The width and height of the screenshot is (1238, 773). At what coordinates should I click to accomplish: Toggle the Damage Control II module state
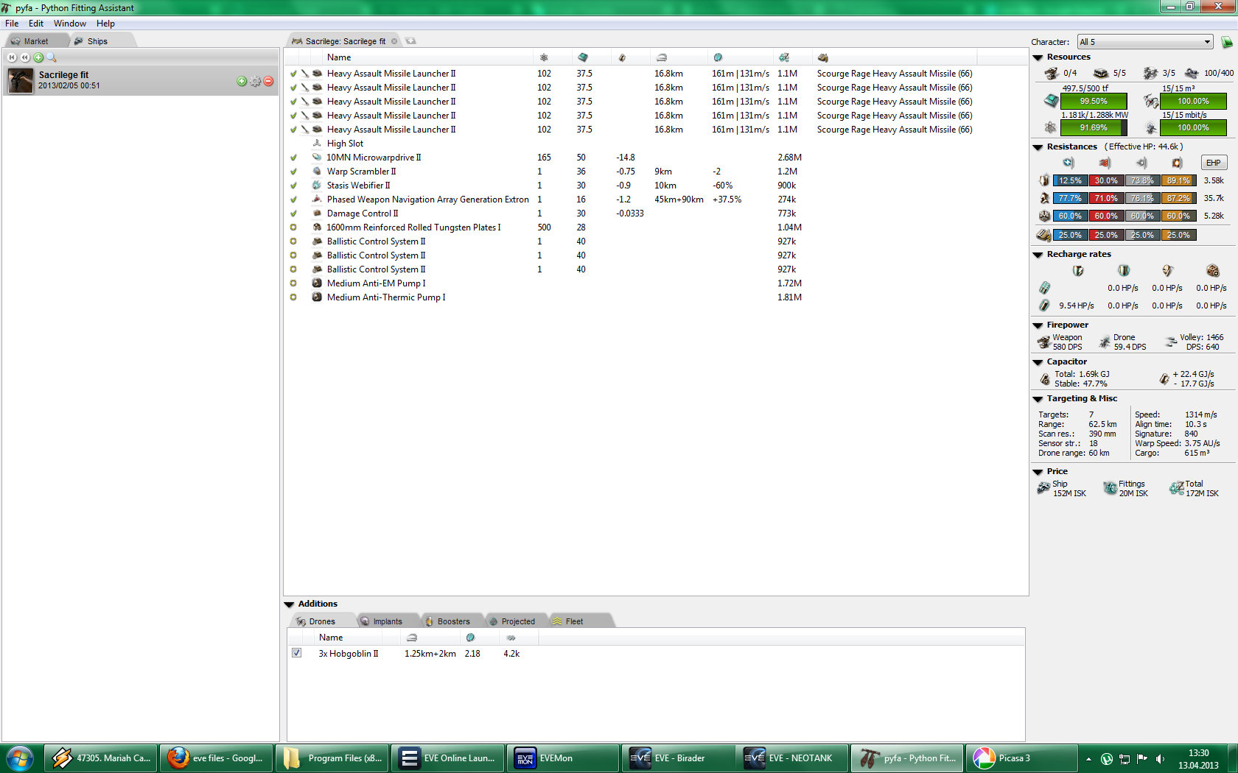(x=293, y=213)
